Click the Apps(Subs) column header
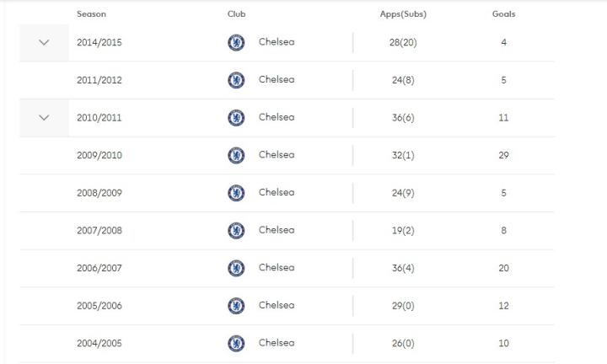The image size is (607, 364). [403, 14]
